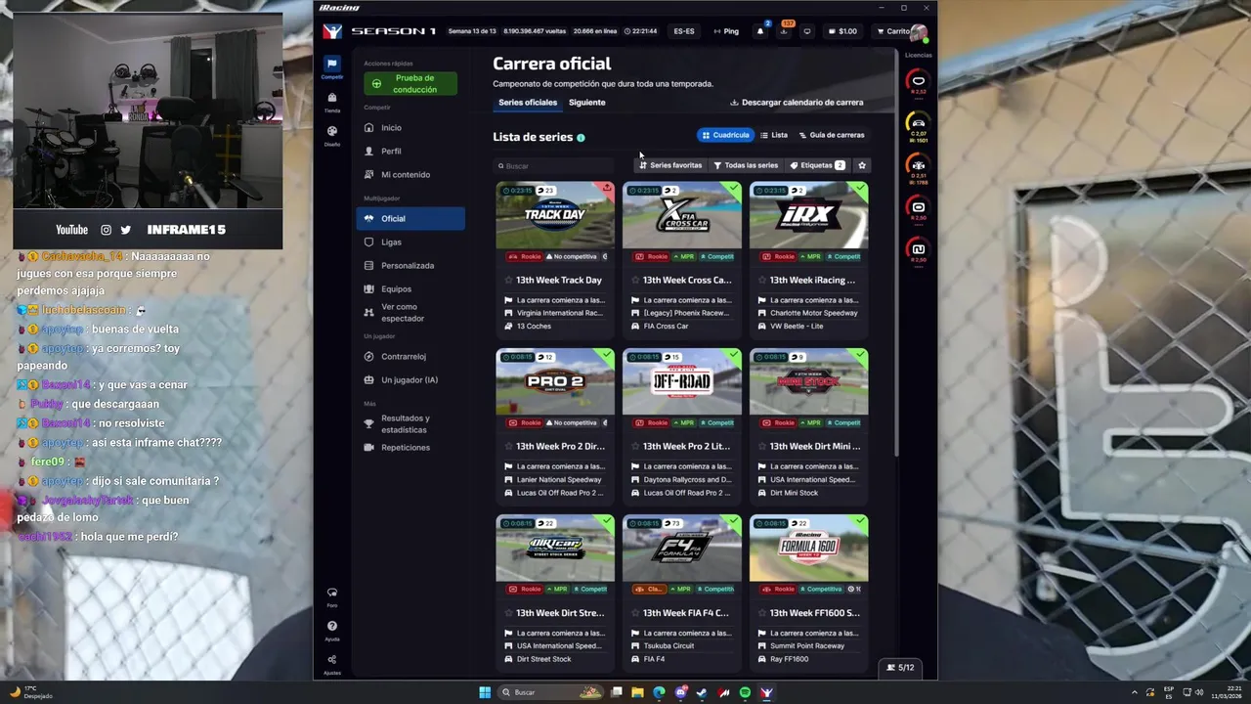Open Contrarreloj in sidebar

pyautogui.click(x=410, y=357)
